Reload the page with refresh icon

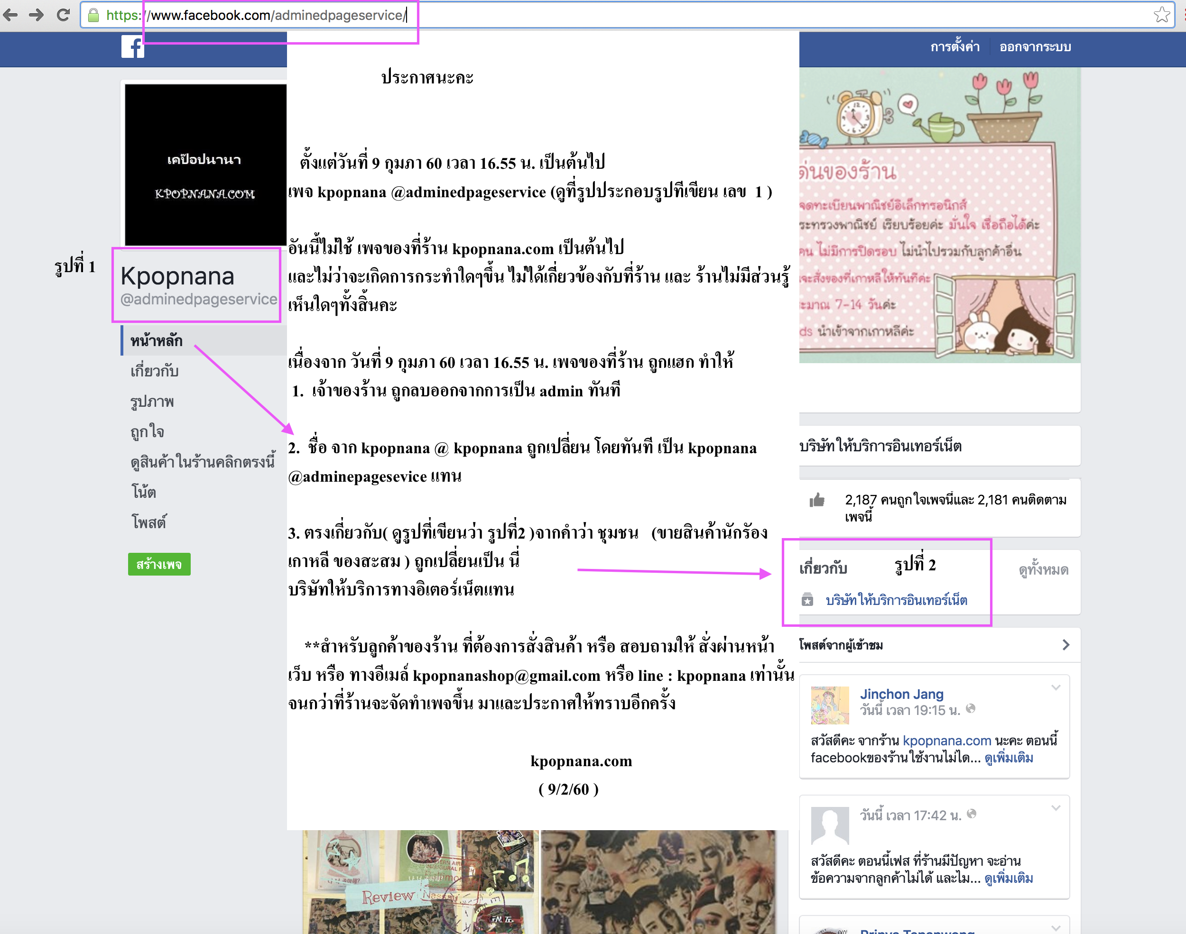tap(64, 15)
